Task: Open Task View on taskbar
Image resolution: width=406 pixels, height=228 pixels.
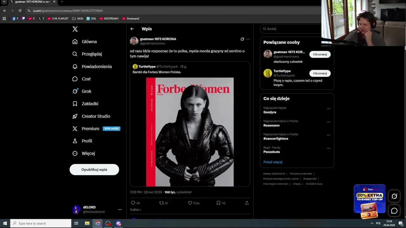Action: pos(76,223)
